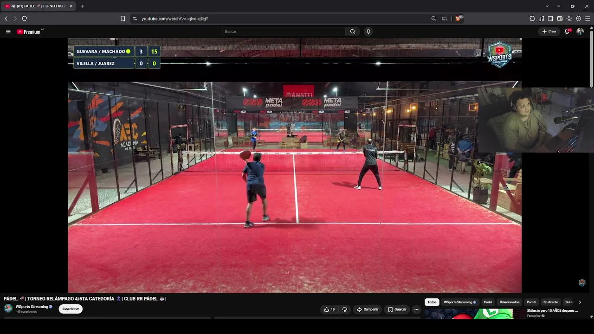This screenshot has width=594, height=334.
Task: Open browser extensions puzzle icon
Action: pos(532,19)
